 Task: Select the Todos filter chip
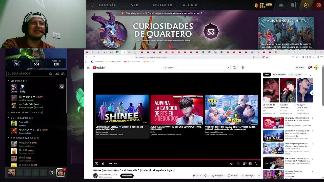267,75
